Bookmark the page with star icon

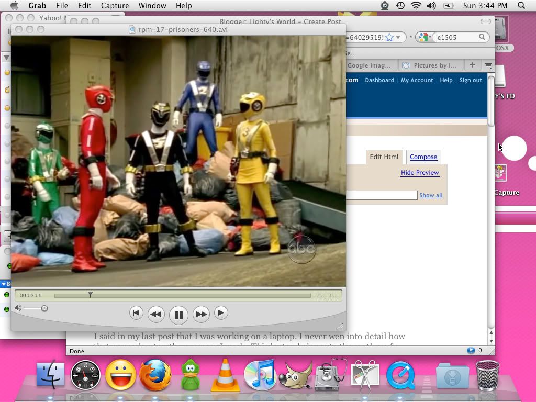click(x=389, y=37)
